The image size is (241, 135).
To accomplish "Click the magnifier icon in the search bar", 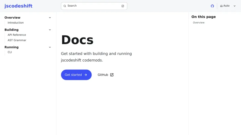I will [65, 6].
